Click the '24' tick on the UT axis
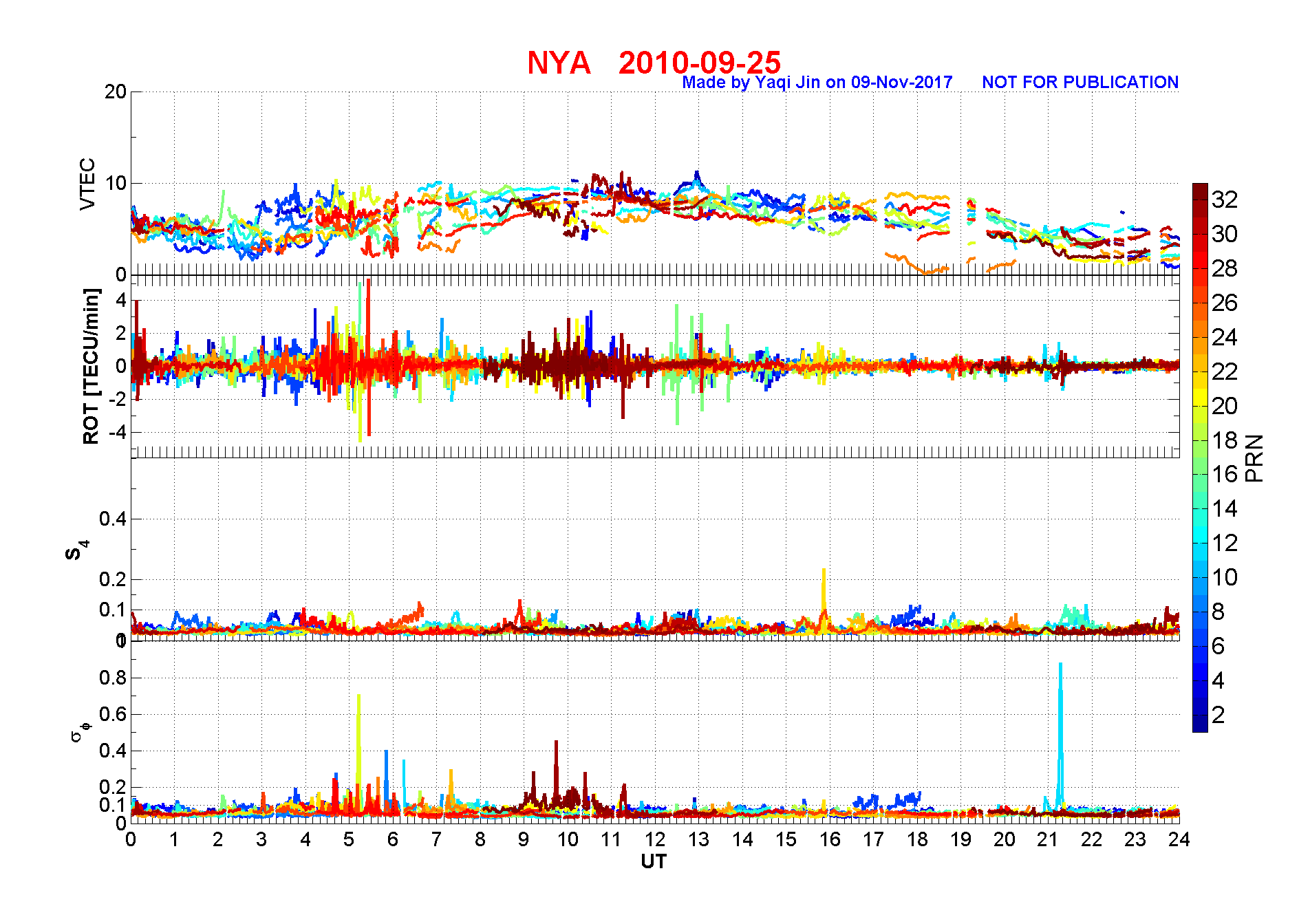1310x915 pixels. 1179,839
